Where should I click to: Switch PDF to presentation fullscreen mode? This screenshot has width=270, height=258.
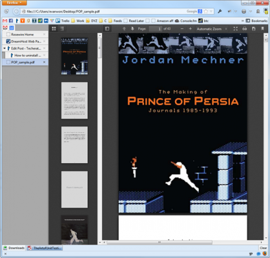pos(236,28)
